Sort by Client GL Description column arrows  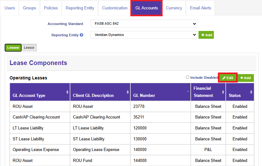[x=128, y=92]
